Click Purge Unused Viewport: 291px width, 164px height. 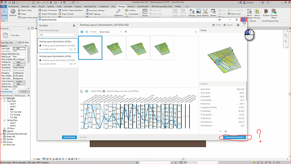tap(66, 14)
